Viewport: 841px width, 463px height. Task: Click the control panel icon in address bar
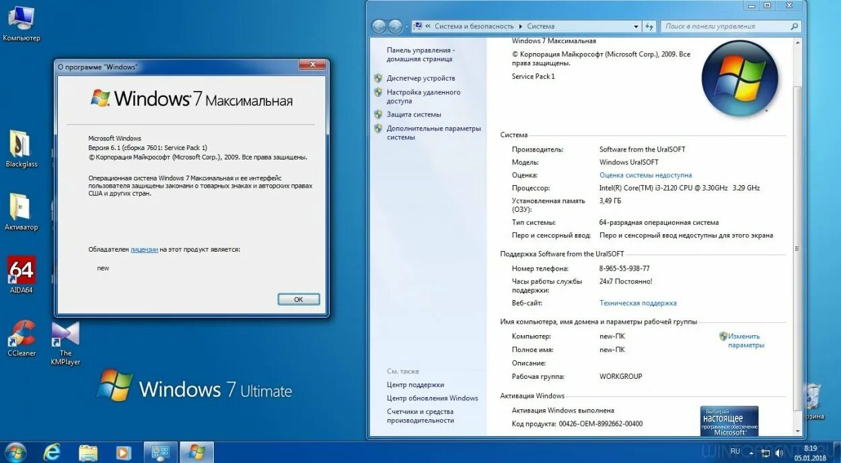[418, 26]
